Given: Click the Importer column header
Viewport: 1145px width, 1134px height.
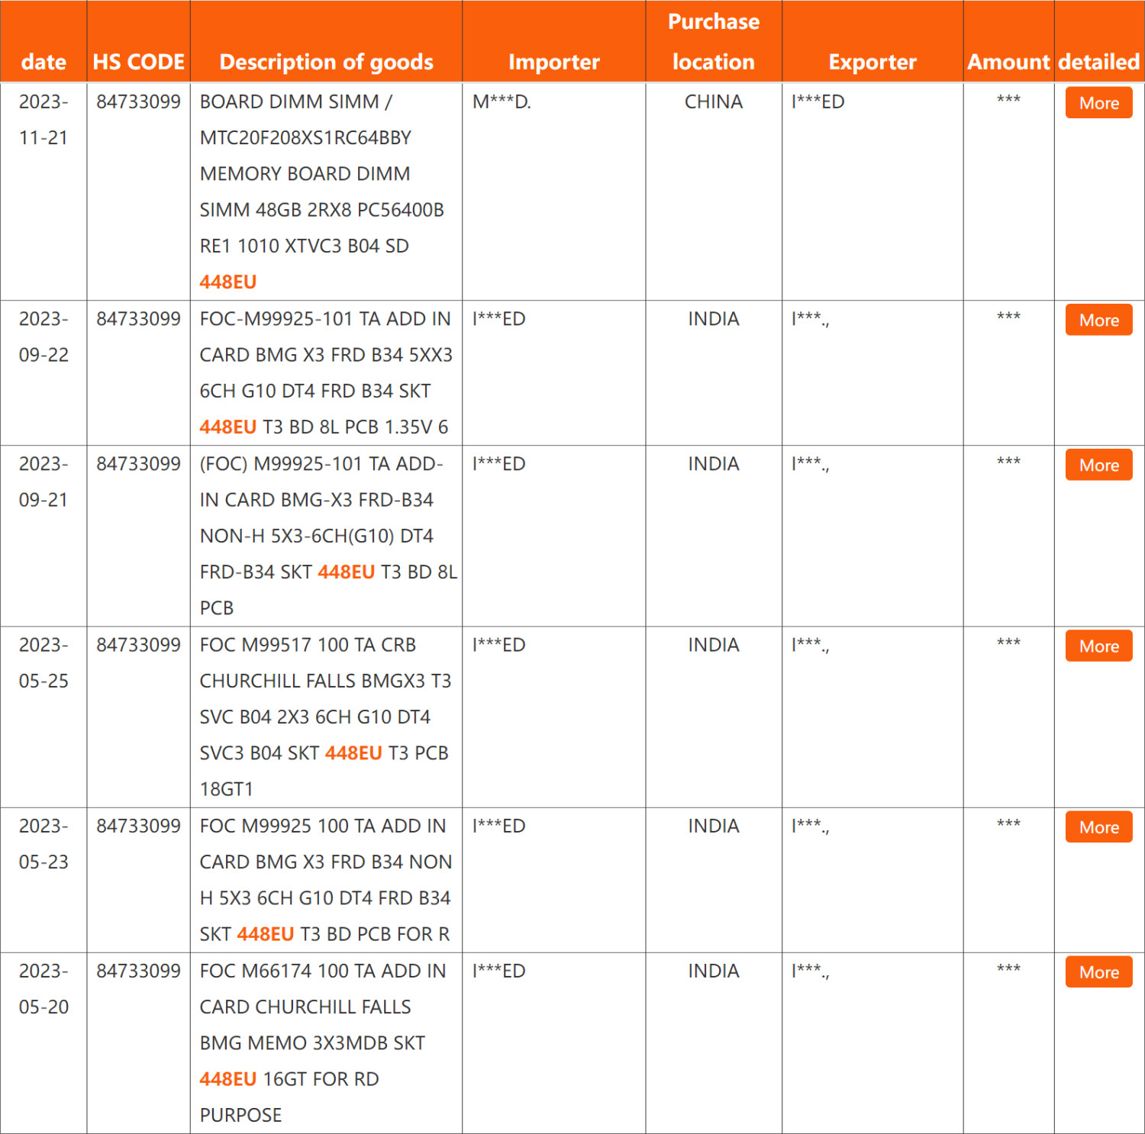Looking at the screenshot, I should click(x=553, y=62).
